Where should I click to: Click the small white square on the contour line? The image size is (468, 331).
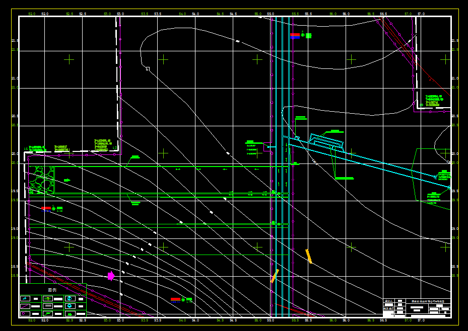[x=148, y=69]
